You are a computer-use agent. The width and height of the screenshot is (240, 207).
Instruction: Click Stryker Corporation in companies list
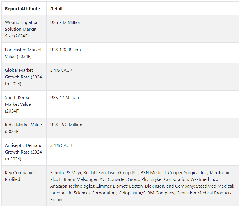click(x=169, y=179)
